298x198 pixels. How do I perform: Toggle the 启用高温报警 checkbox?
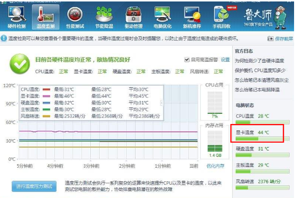(187, 60)
